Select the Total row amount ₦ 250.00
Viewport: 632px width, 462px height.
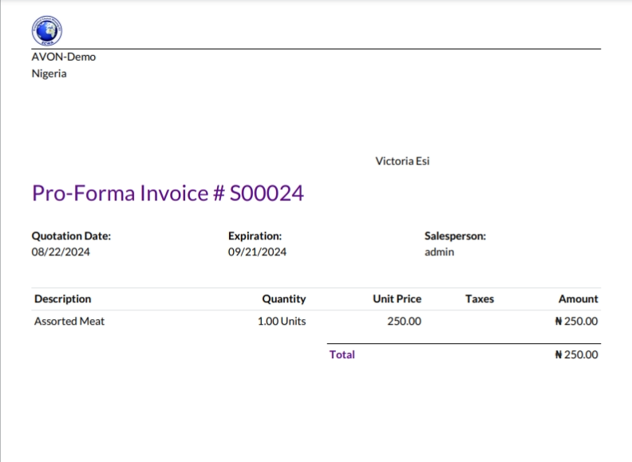pos(576,355)
